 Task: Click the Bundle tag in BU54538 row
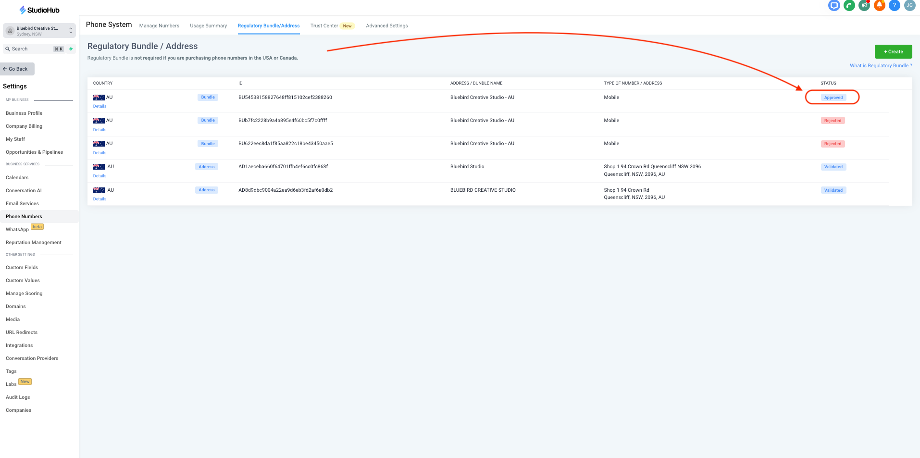pyautogui.click(x=208, y=97)
